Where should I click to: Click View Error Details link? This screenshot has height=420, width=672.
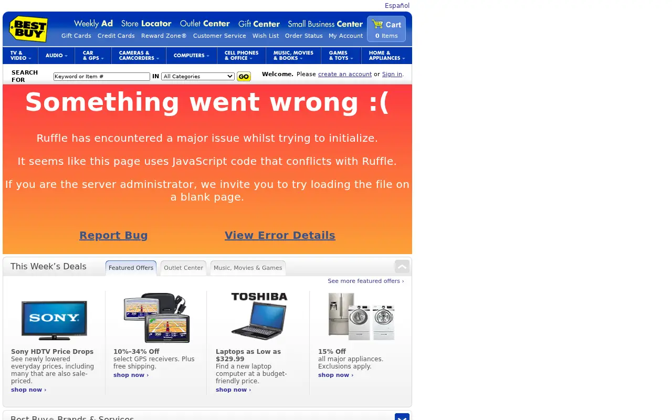pyautogui.click(x=280, y=235)
